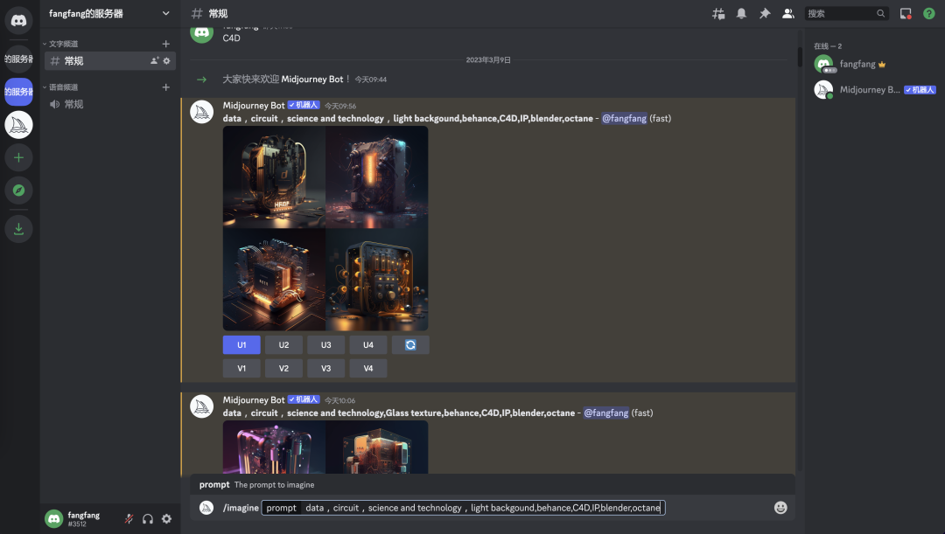Click Midjourney Bot avatar on 09:56 message
The image size is (945, 534).
pos(202,112)
